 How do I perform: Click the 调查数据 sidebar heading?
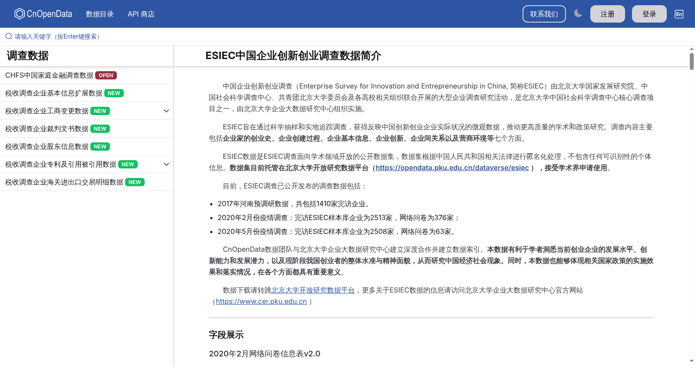tap(27, 56)
